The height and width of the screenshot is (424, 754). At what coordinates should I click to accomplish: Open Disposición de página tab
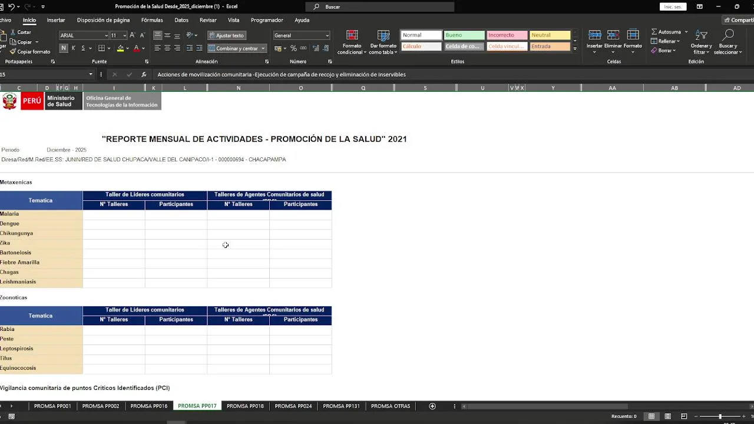pyautogui.click(x=103, y=20)
